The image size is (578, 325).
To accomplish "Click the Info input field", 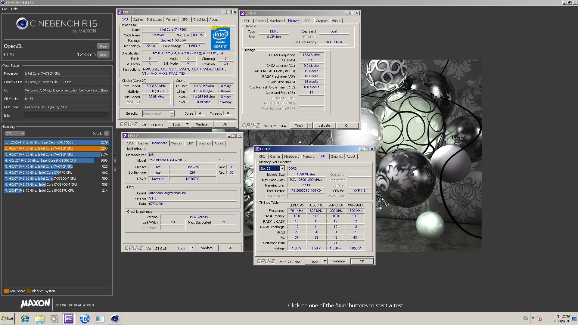I will pos(66,116).
